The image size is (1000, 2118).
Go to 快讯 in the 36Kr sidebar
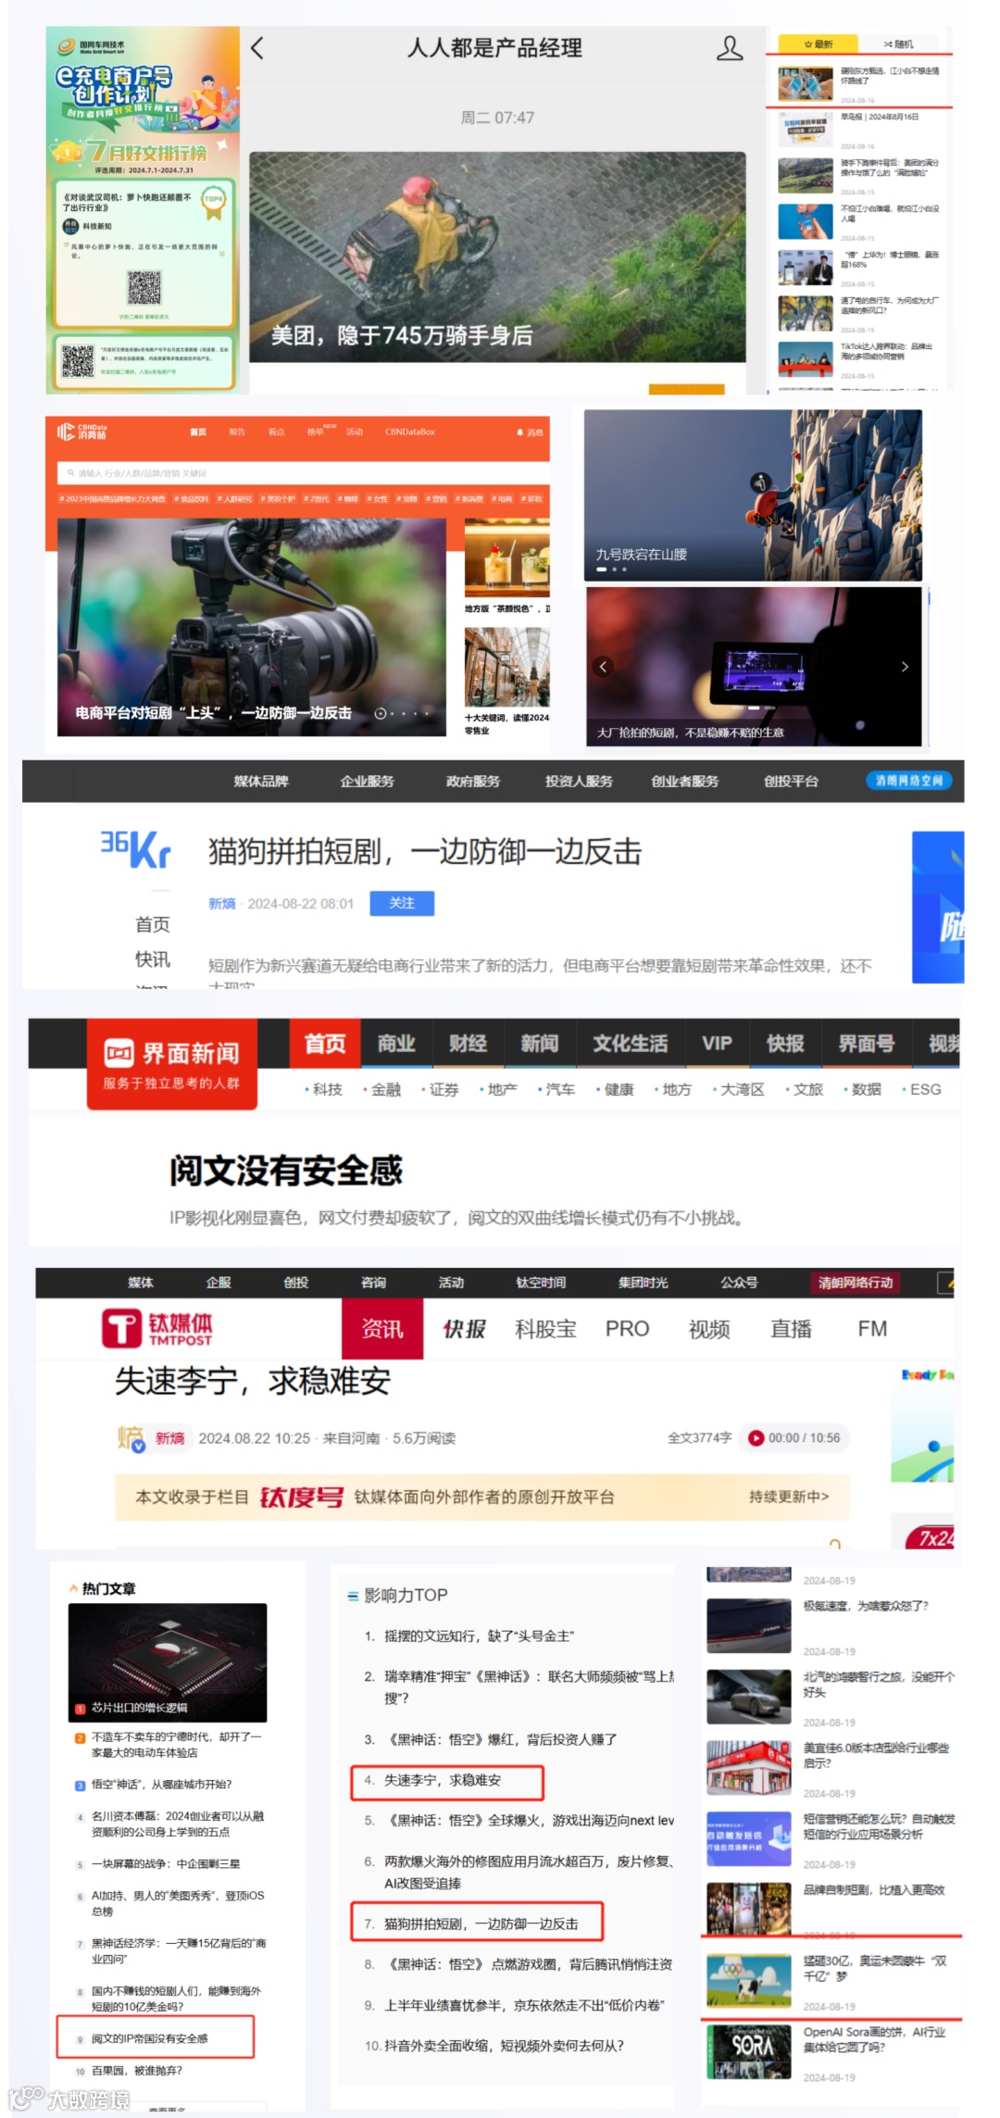(x=153, y=959)
